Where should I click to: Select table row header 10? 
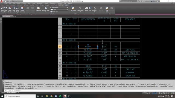point(60,47)
